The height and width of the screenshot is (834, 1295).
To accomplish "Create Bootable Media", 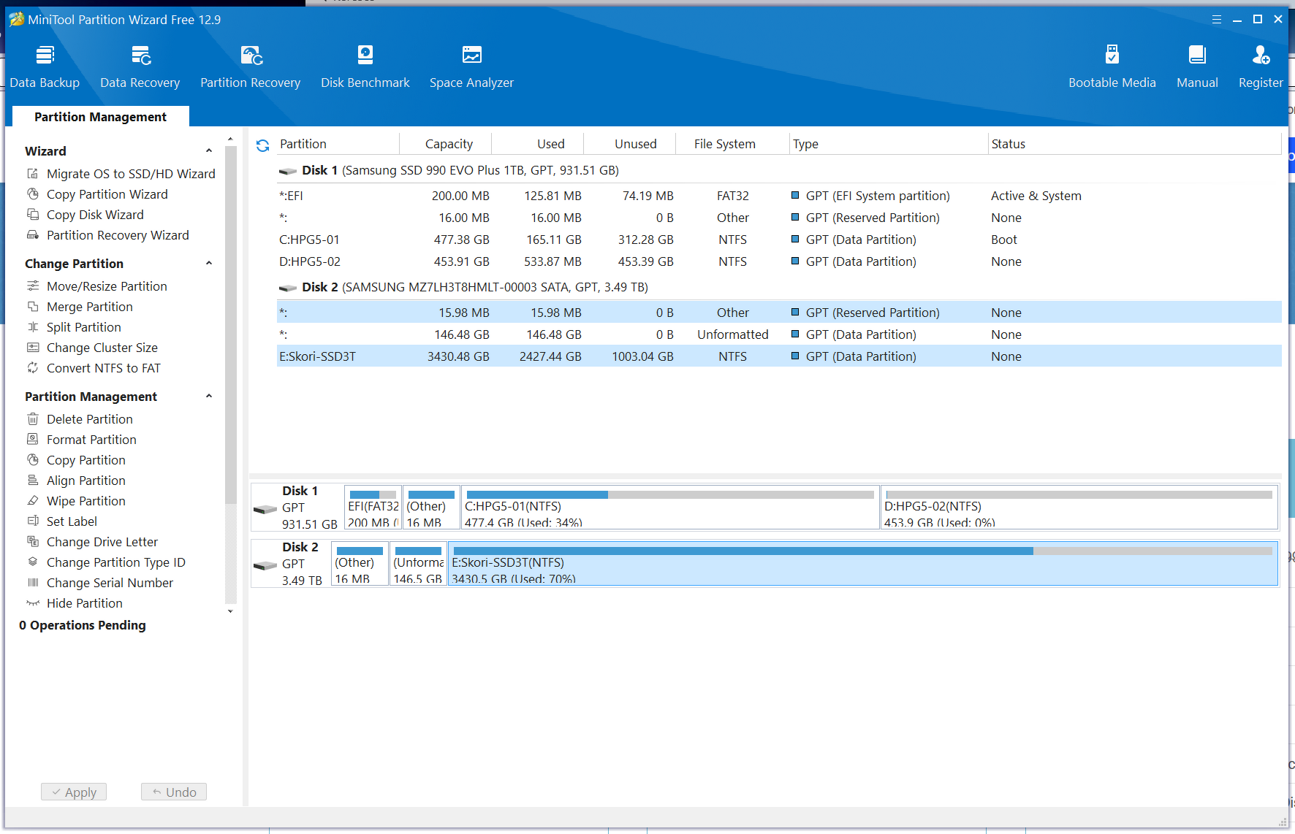I will [1112, 66].
